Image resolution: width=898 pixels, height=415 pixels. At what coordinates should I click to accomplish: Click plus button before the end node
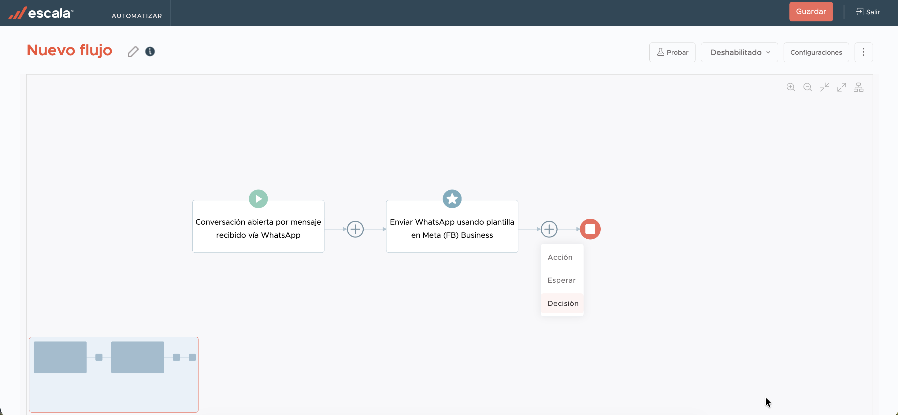click(549, 229)
